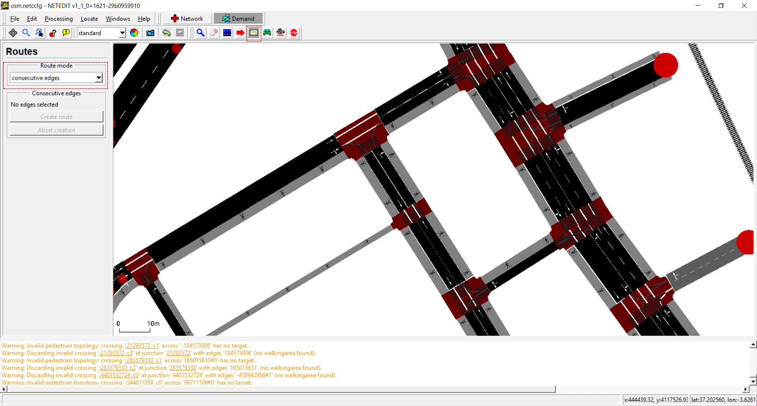Select the eraser delete mode icon
Image resolution: width=757 pixels, height=406 pixels.
tap(214, 33)
